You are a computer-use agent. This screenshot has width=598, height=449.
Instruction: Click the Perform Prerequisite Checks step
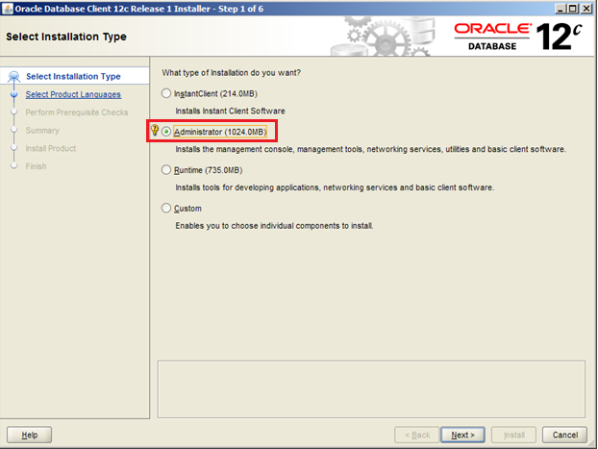(77, 112)
